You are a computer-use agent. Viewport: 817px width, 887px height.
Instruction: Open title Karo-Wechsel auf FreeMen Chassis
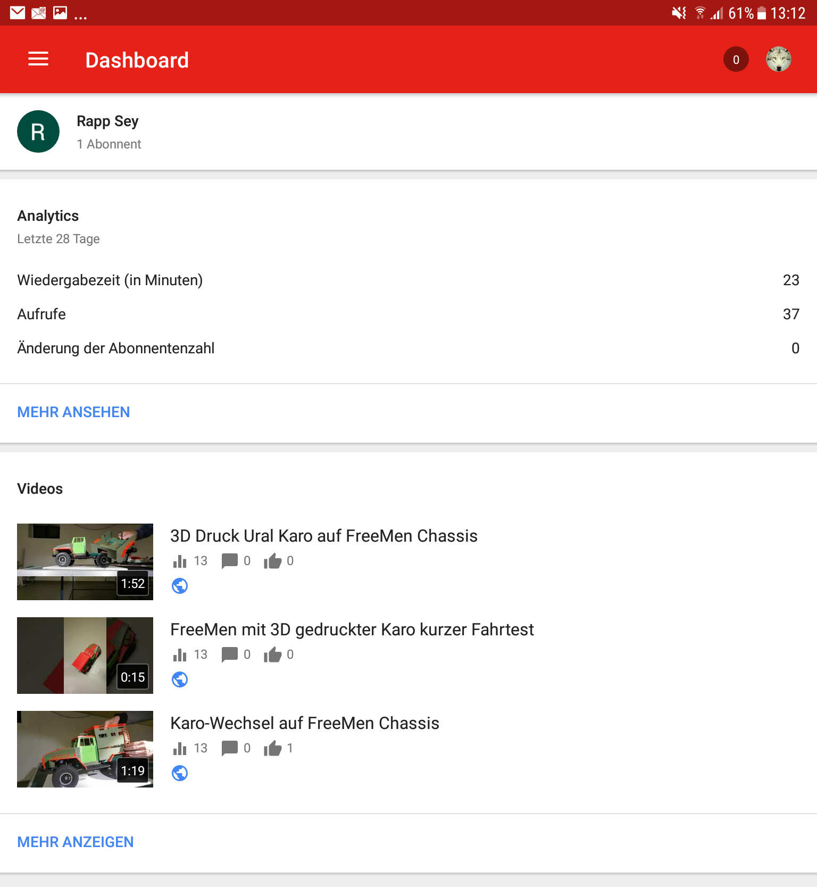pos(305,723)
